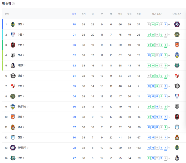The height and width of the screenshot is (163, 186).
Task: Expand 서울E's recent 5 matches chevron
Action: [169, 66]
